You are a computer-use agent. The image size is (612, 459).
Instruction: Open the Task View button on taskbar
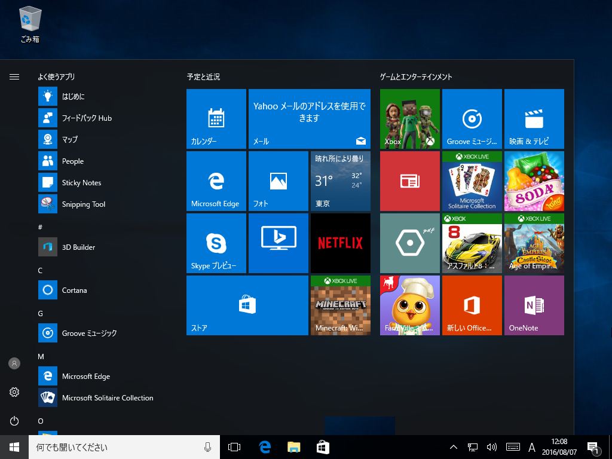click(234, 447)
